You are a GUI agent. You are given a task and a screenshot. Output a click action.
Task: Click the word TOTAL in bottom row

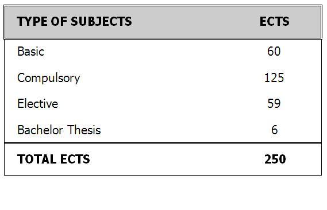coord(37,159)
